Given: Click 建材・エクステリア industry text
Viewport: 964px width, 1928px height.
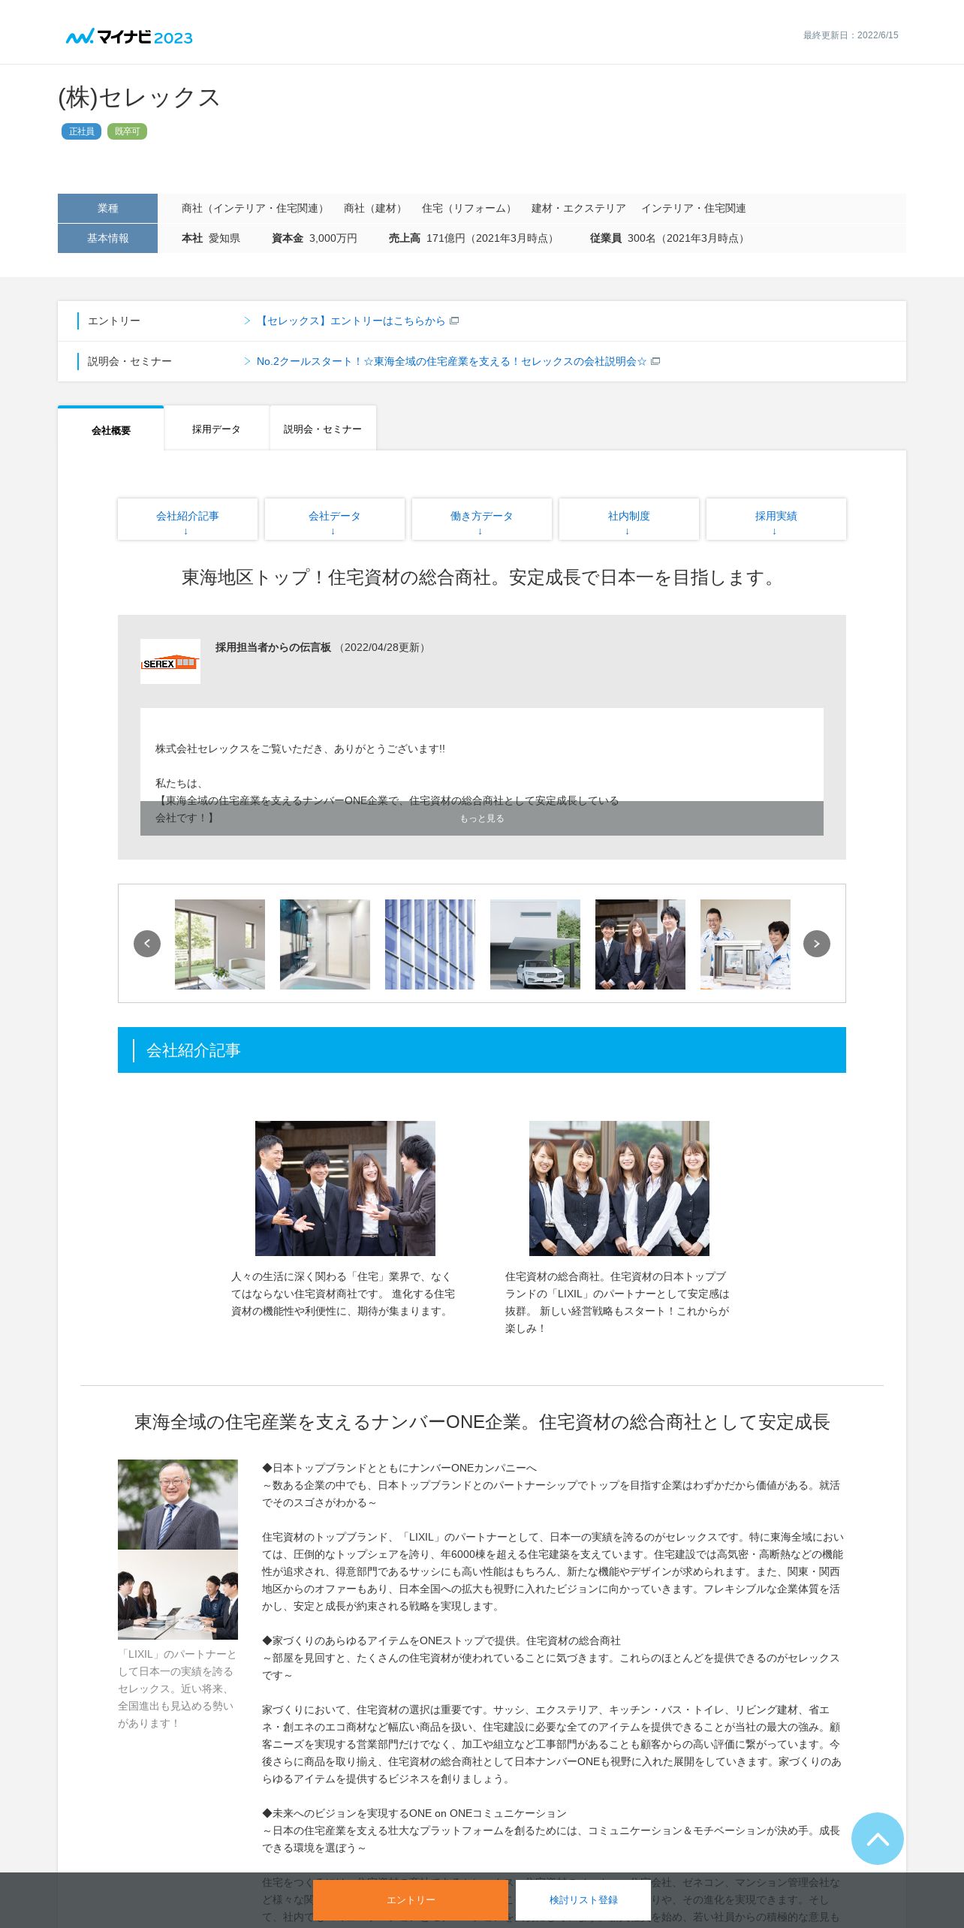Looking at the screenshot, I should pos(579,208).
